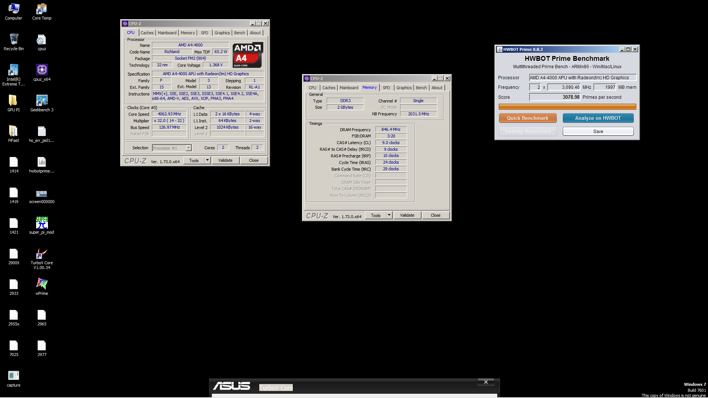Open About tab in CPU-Z CPU window
Image resolution: width=708 pixels, height=398 pixels.
pos(255,33)
